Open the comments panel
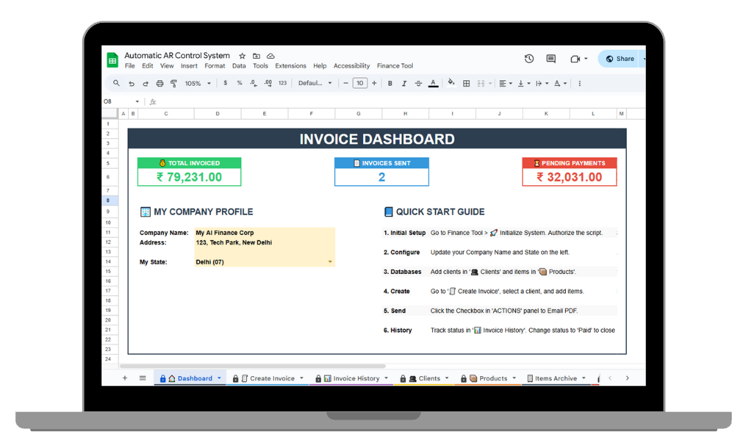Screen dimensions: 747x448 [x=551, y=59]
